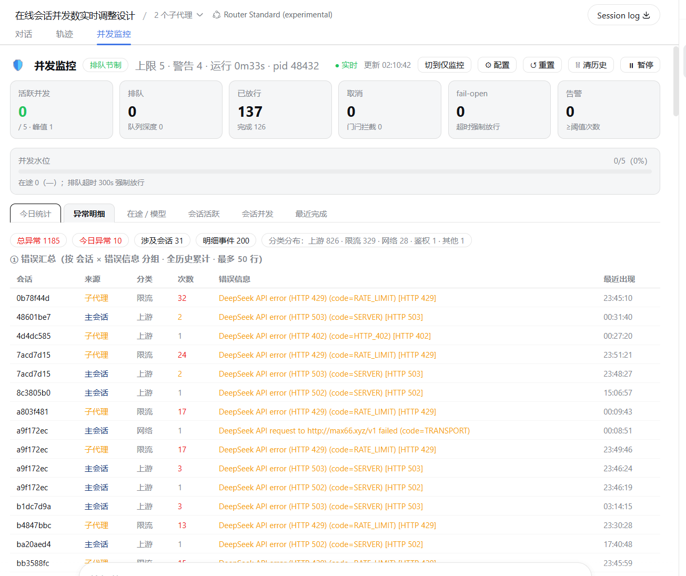Download the Session log
The height and width of the screenshot is (576, 686).
[x=623, y=15]
